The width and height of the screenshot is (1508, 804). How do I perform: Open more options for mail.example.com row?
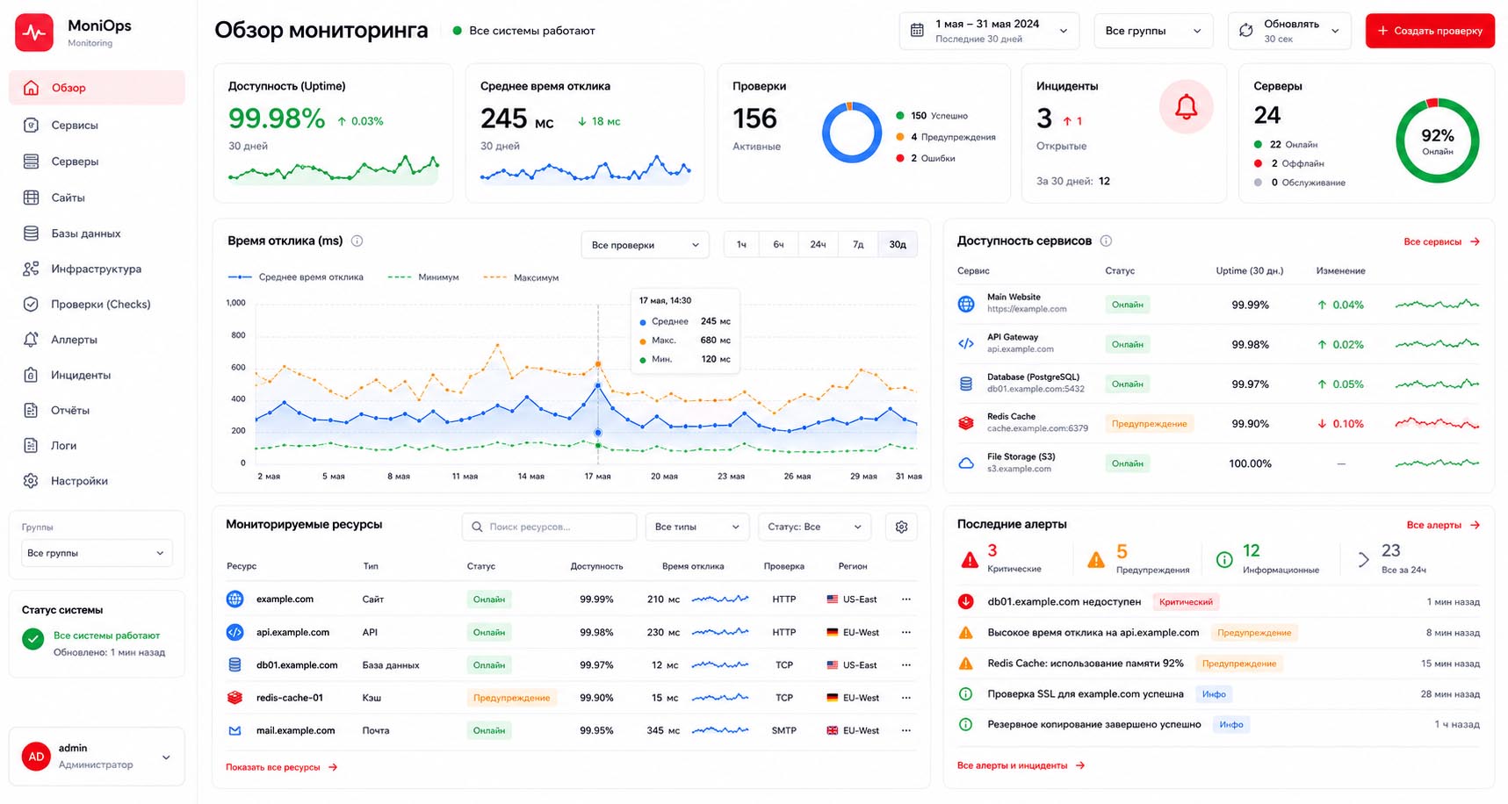point(906,730)
